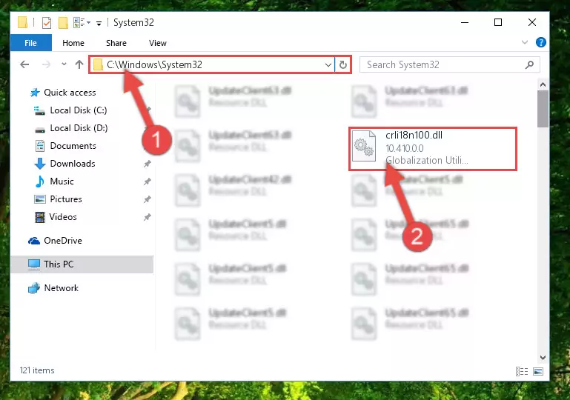Click the pin icon next to Pictures
Image resolution: width=570 pixels, height=400 pixels.
[x=148, y=199]
